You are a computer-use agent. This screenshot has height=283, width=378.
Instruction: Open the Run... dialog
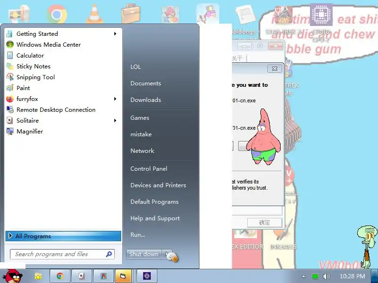click(137, 234)
